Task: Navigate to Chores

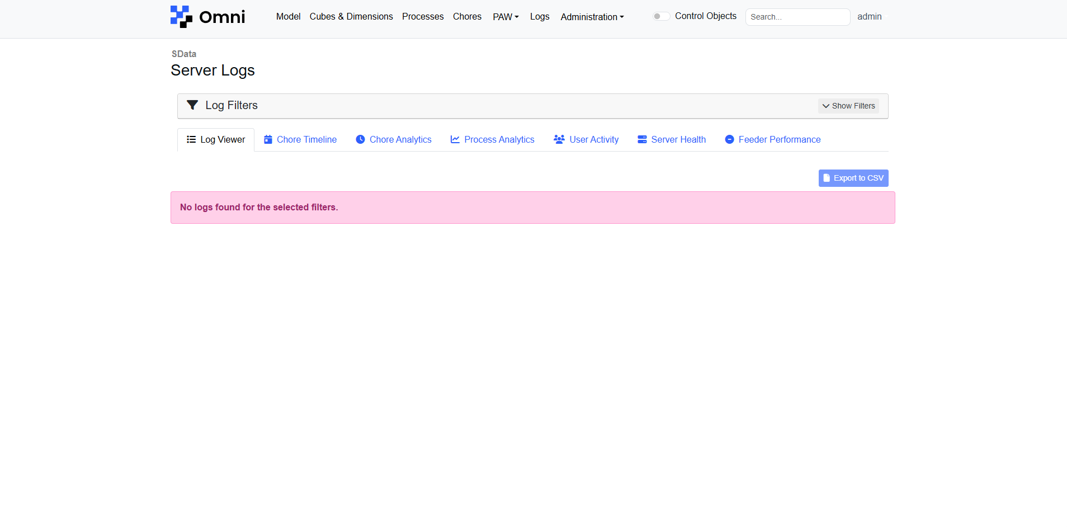Action: [x=468, y=17]
